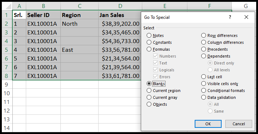Select column G header

pyautogui.click(x=244, y=6)
